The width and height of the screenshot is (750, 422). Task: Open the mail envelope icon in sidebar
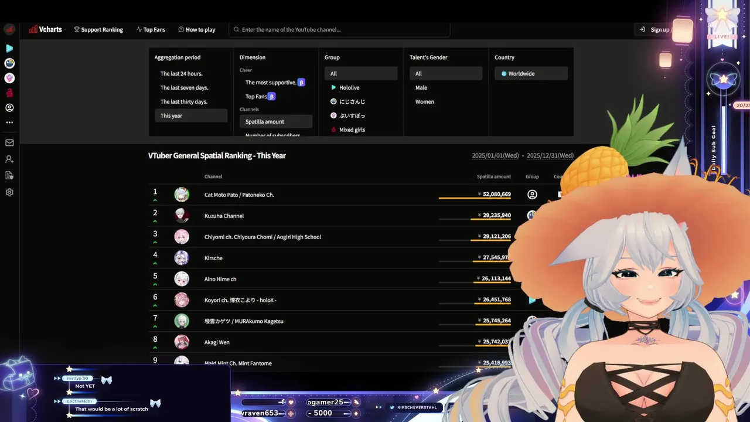[9, 142]
